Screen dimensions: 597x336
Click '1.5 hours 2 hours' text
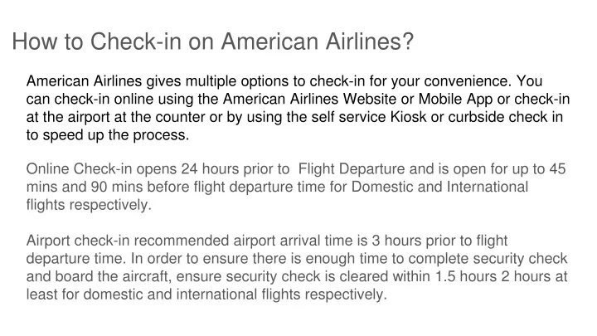(483, 276)
